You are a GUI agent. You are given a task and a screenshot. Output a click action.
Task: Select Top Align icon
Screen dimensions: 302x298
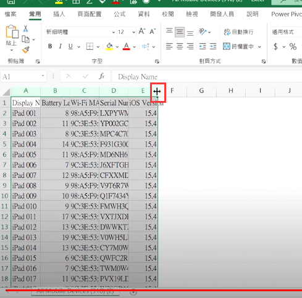point(169,31)
